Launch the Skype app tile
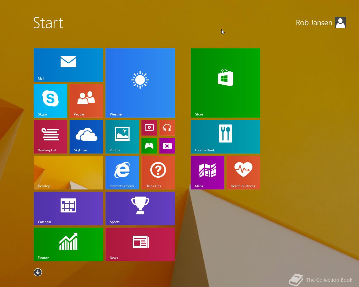The height and width of the screenshot is (287, 359). pyautogui.click(x=50, y=101)
